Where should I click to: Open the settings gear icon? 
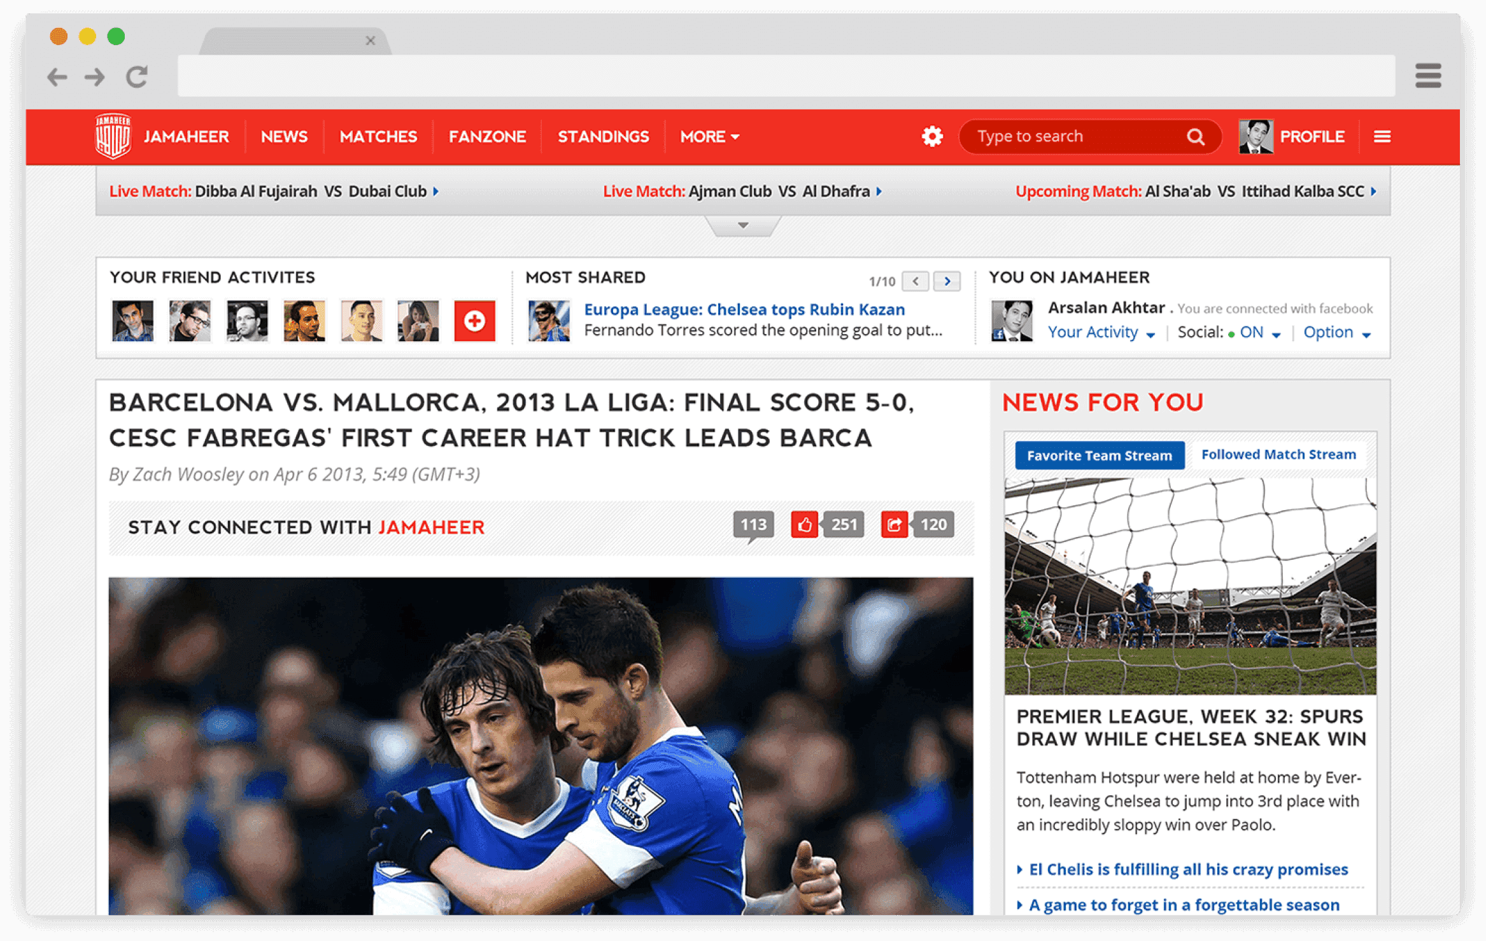coord(931,136)
